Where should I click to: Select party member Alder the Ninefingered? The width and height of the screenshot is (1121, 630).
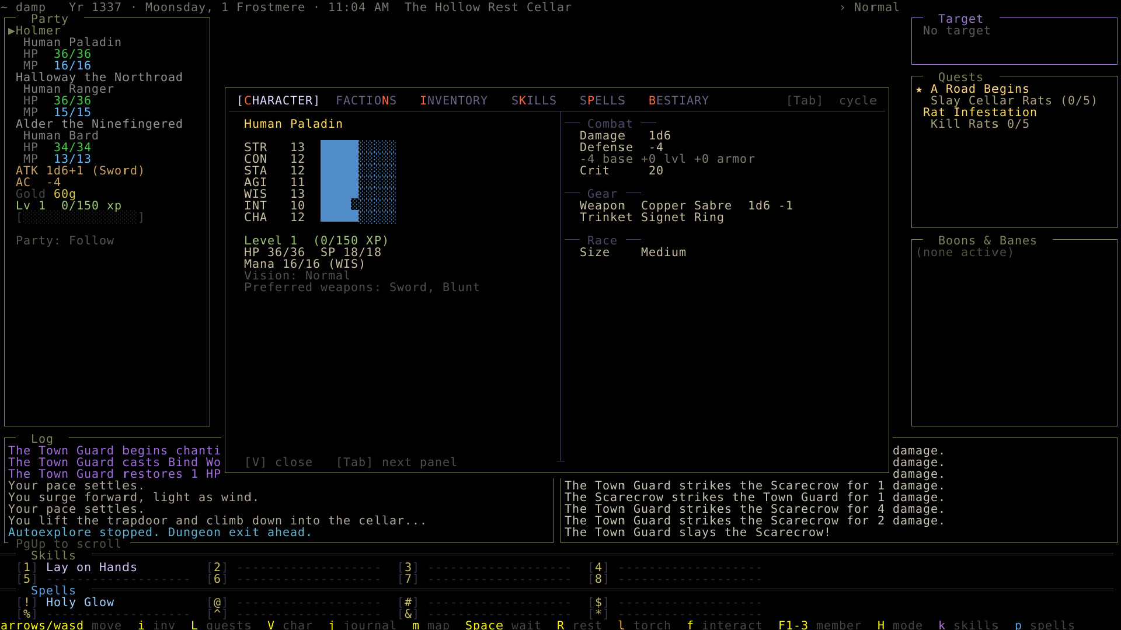coord(99,124)
